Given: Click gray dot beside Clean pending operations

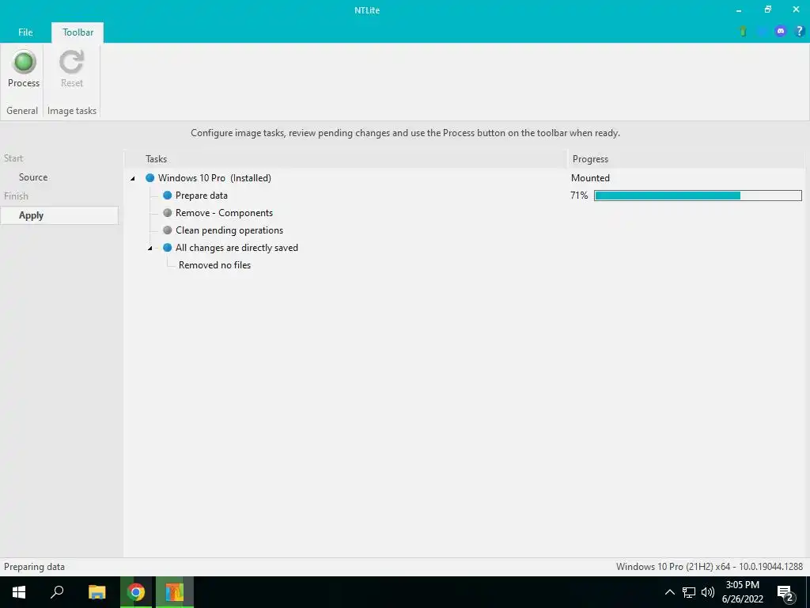Looking at the screenshot, I should tap(168, 230).
